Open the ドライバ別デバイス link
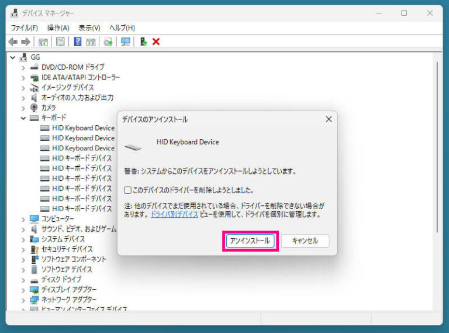Image resolution: width=449 pixels, height=333 pixels. coord(174,214)
